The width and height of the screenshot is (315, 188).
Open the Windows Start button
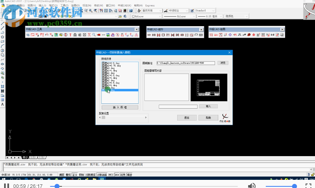pos(4,179)
